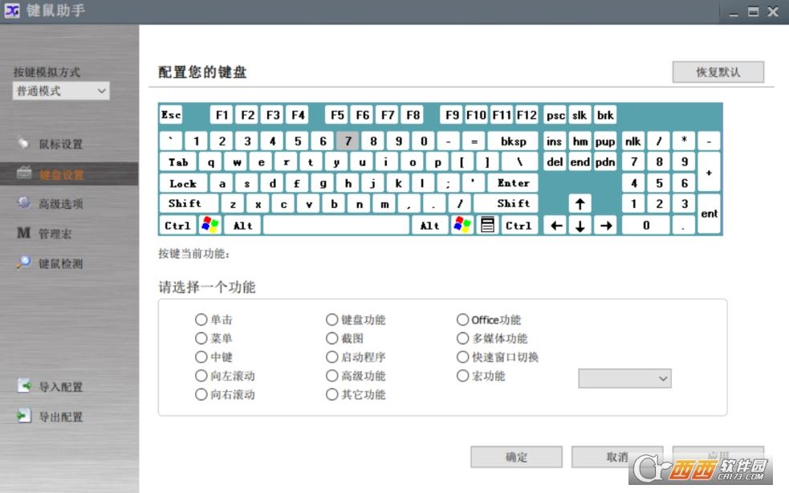Click the ins insert key
Viewport: 789px width, 493px height.
[555, 141]
